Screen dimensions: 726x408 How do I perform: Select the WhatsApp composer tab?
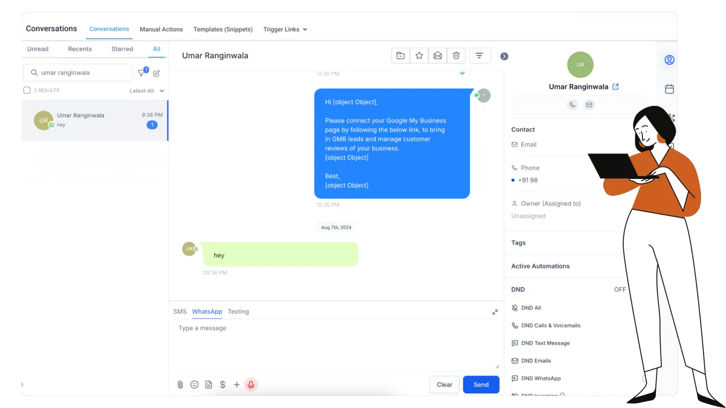tap(207, 312)
